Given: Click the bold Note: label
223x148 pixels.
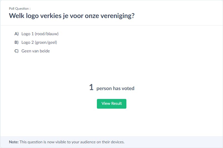Looking at the screenshot, I should 14,142.
